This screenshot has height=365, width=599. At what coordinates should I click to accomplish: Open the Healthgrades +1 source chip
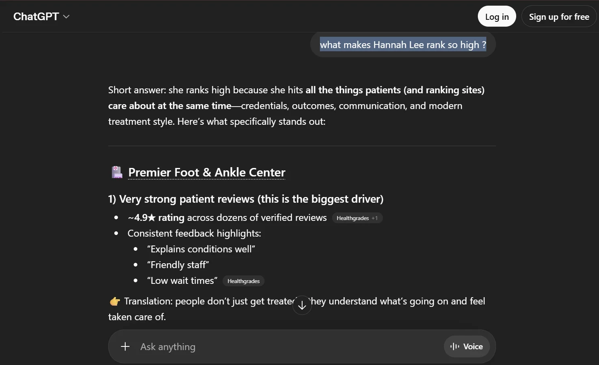tap(357, 218)
